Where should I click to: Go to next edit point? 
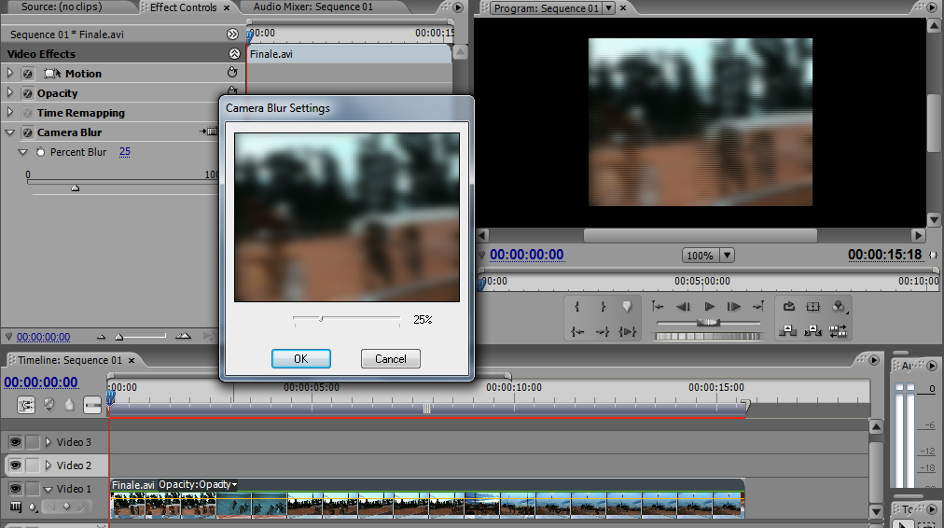[758, 306]
